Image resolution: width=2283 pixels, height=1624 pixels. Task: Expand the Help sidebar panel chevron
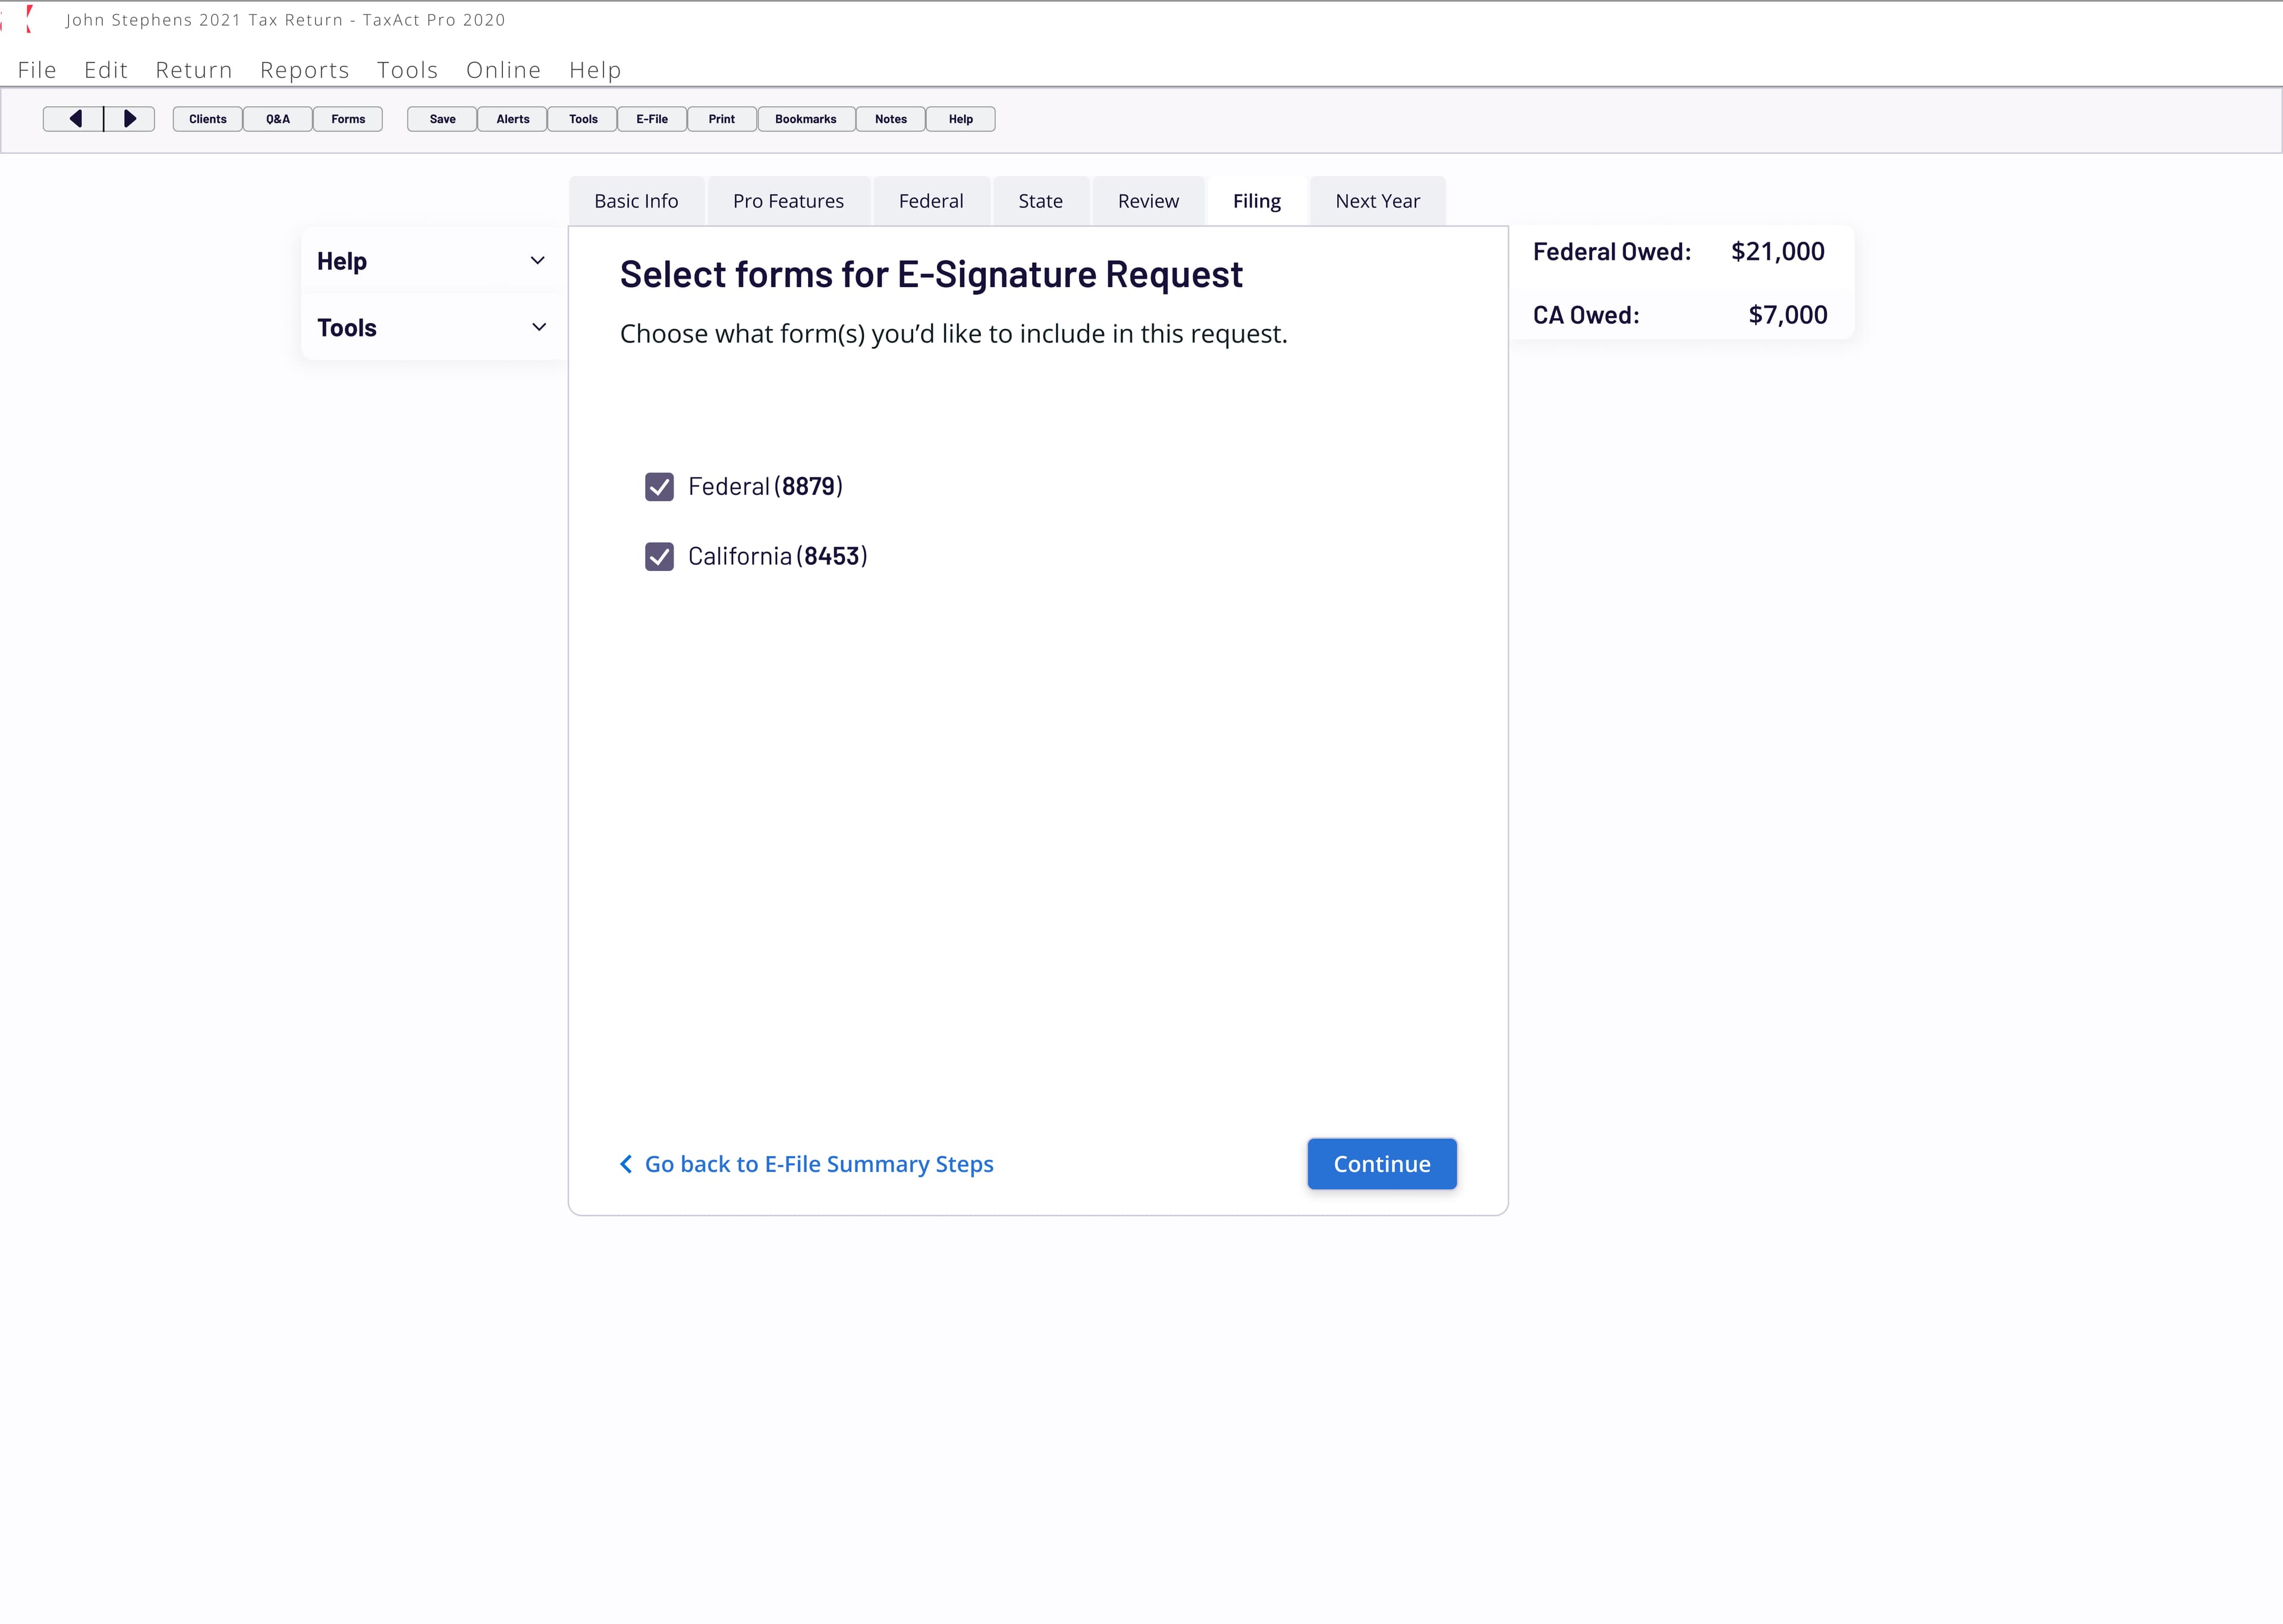[538, 261]
